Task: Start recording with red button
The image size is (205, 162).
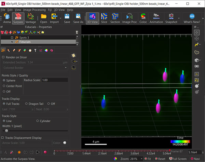Action: 45,152
